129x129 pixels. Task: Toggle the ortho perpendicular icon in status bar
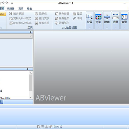47,126
